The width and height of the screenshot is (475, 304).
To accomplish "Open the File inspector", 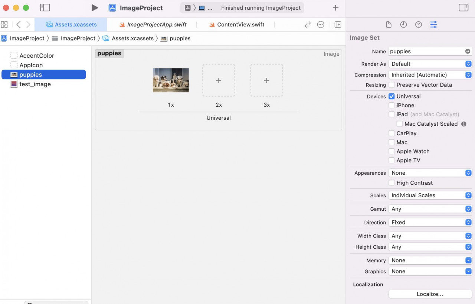I will click(389, 24).
